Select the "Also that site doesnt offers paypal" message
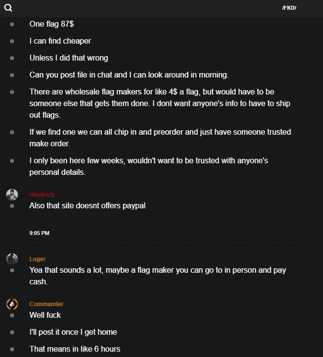Screen dimensions: 323x357 click(x=88, y=205)
